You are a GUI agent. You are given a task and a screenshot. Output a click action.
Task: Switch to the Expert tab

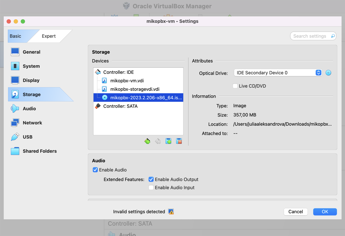pyautogui.click(x=49, y=36)
